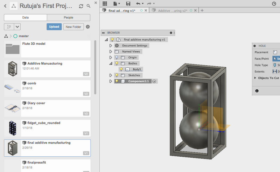The height and width of the screenshot is (172, 280).
Task: Toggle Sketches visibility bulb
Action: coord(117,75)
